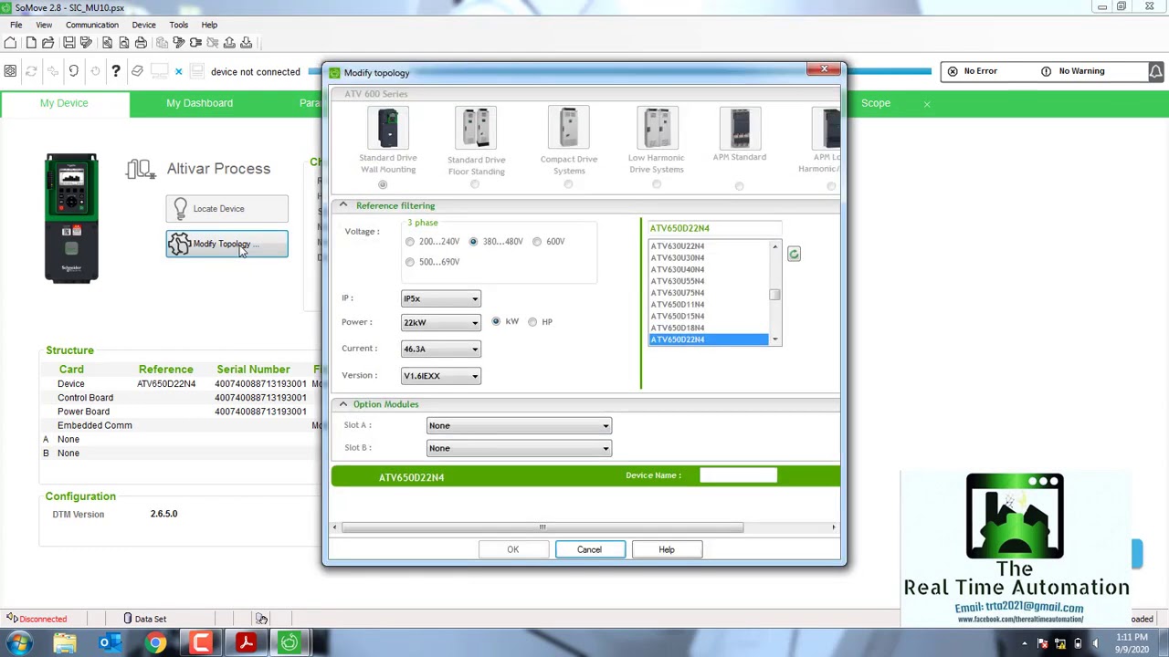Click the question mark help icon

click(x=116, y=71)
